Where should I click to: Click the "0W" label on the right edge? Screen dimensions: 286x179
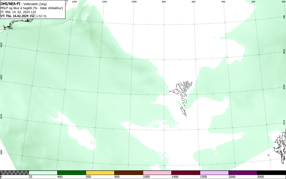click(284, 17)
